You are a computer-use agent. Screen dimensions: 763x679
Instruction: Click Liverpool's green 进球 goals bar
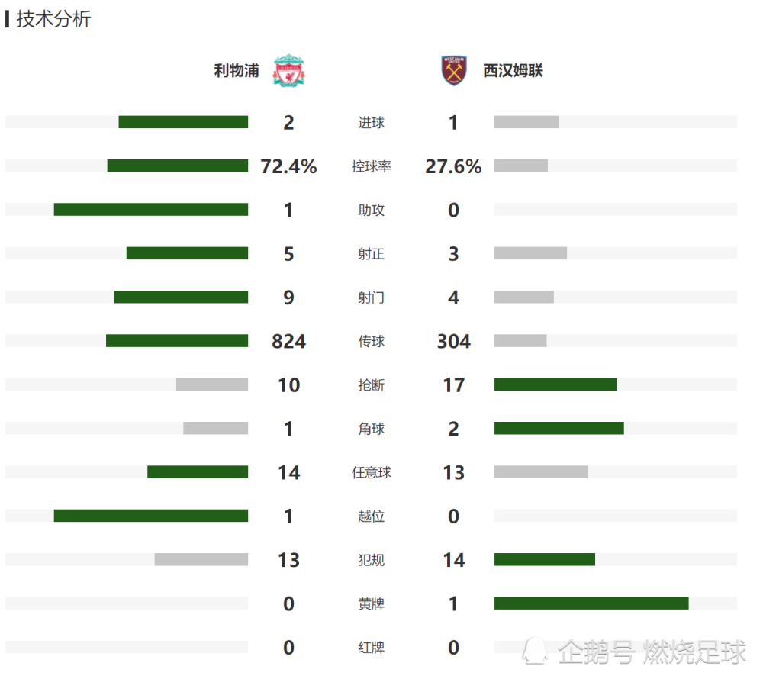coord(183,122)
